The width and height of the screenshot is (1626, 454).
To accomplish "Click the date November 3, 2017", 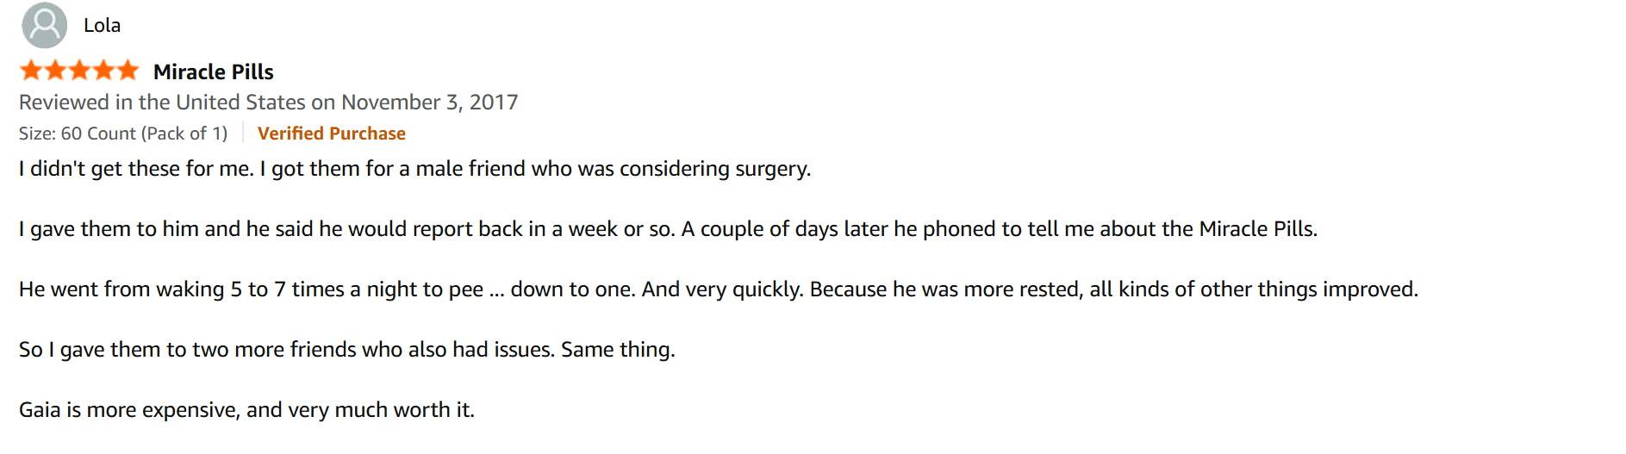I will [x=430, y=103].
